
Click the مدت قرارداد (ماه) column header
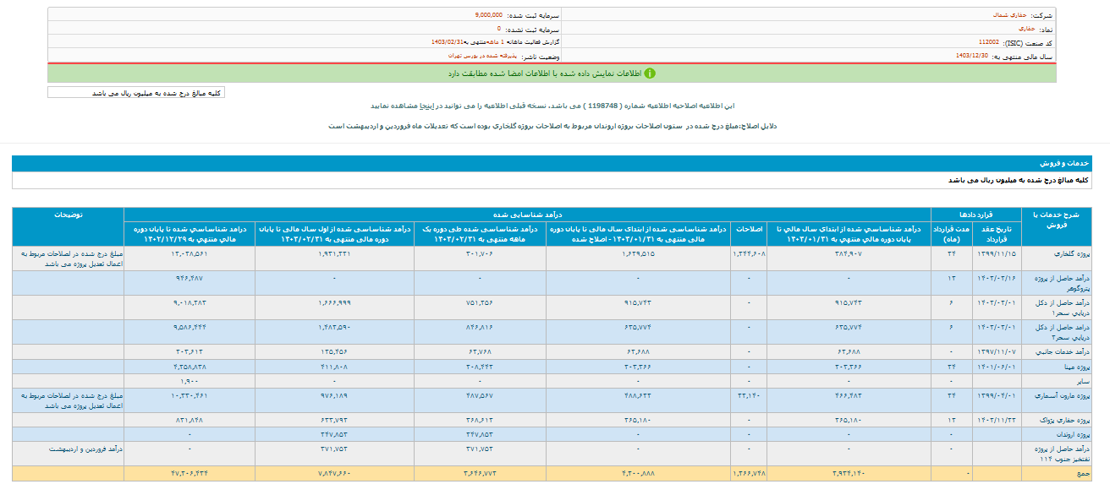point(950,234)
